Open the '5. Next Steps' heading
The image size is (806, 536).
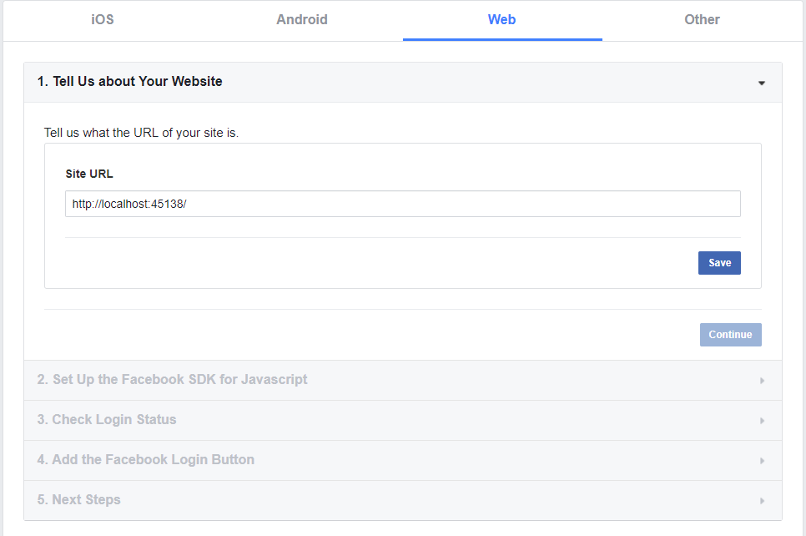coord(78,500)
